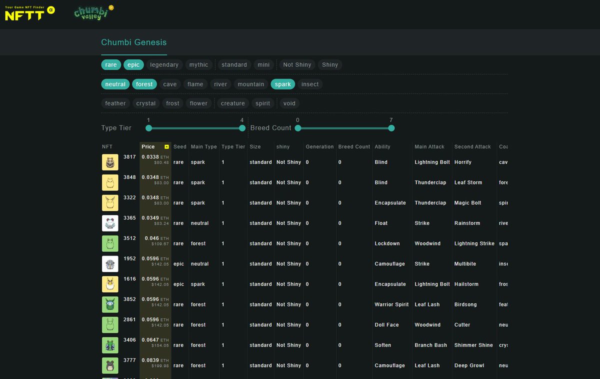Enable the legendary seed filter
Screen dimensions: 600x379
164,64
